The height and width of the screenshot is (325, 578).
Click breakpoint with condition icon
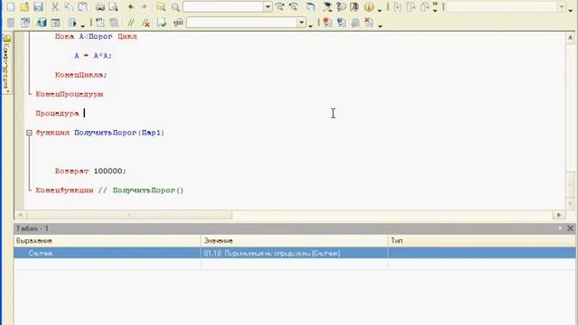click(341, 23)
